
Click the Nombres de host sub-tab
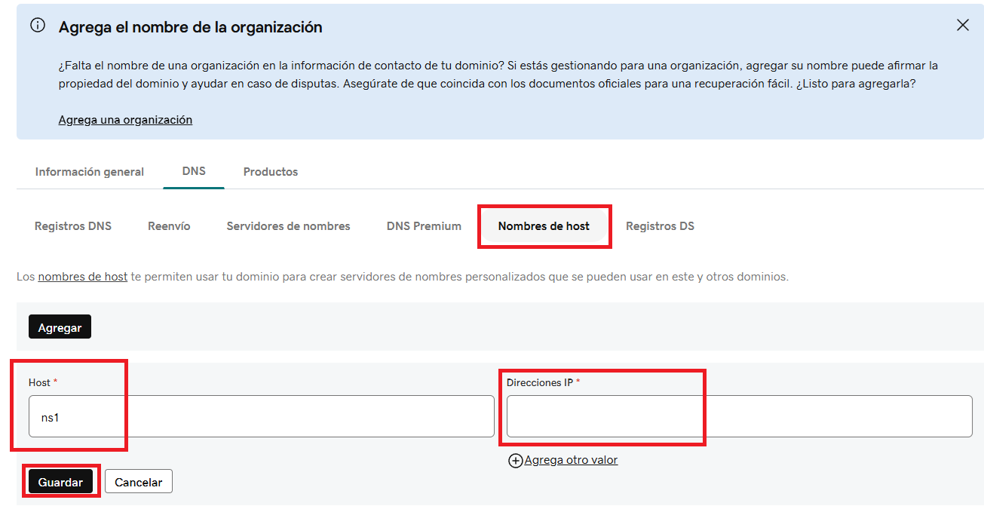(544, 226)
